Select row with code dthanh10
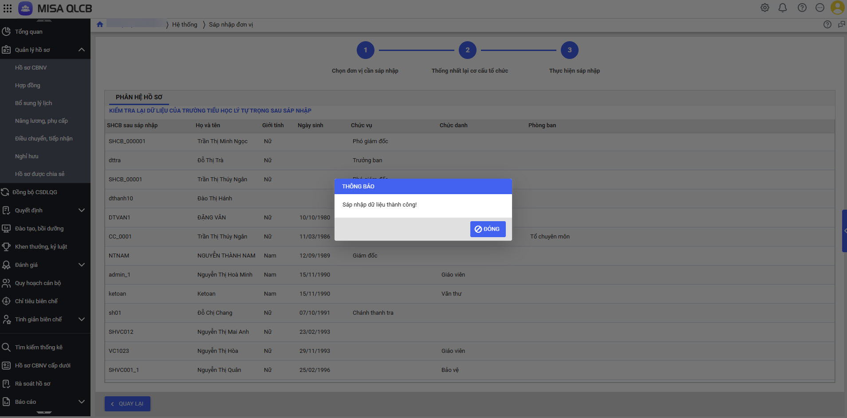Screen dimensions: 847x418 click(x=469, y=199)
